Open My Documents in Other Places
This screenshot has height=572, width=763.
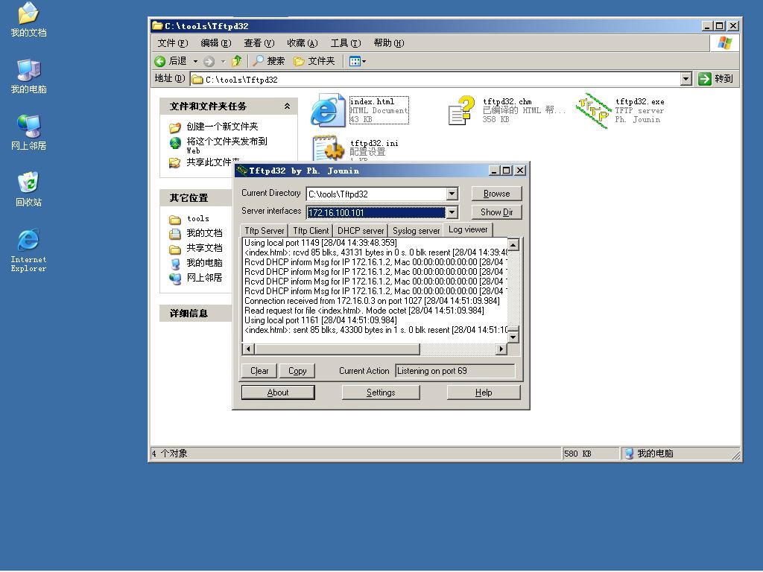[204, 233]
